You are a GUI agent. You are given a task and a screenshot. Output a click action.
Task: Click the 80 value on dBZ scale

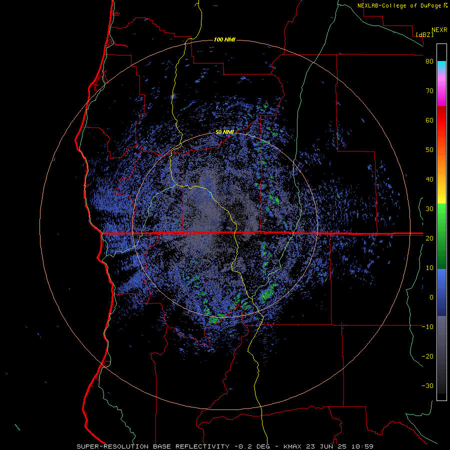[429, 61]
